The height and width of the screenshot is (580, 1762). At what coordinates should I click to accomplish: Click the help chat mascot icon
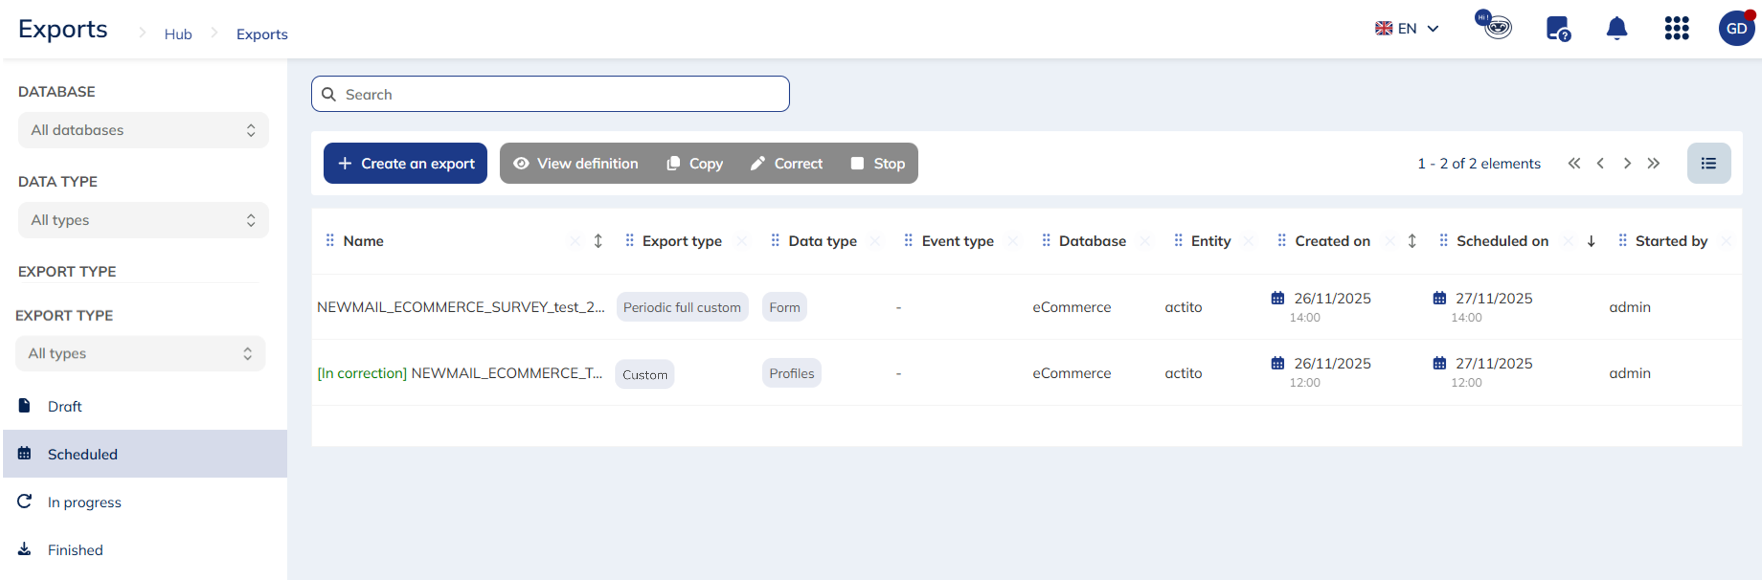[x=1495, y=27]
